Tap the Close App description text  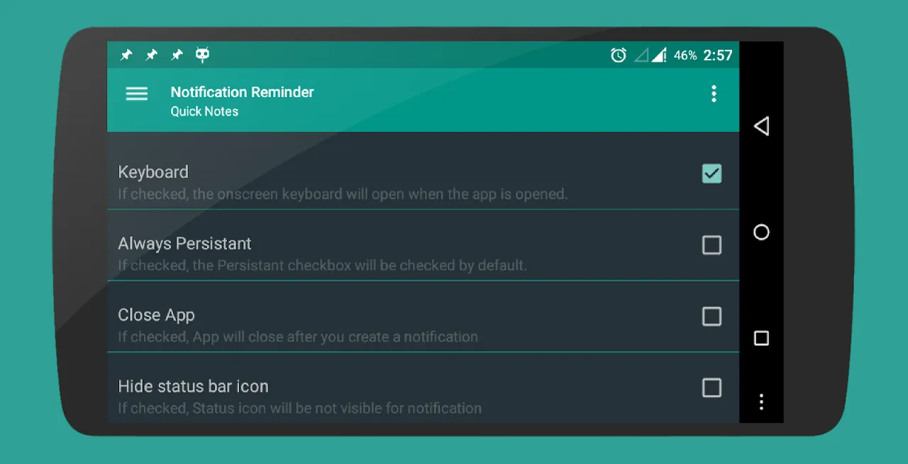point(298,337)
